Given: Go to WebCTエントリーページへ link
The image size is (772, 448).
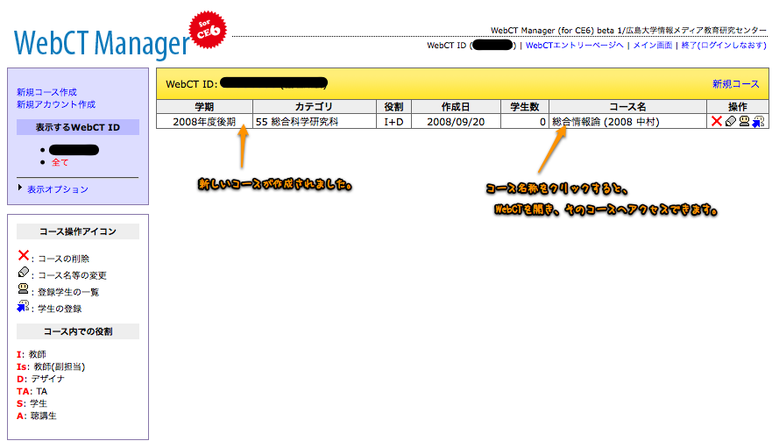Looking at the screenshot, I should 575,46.
